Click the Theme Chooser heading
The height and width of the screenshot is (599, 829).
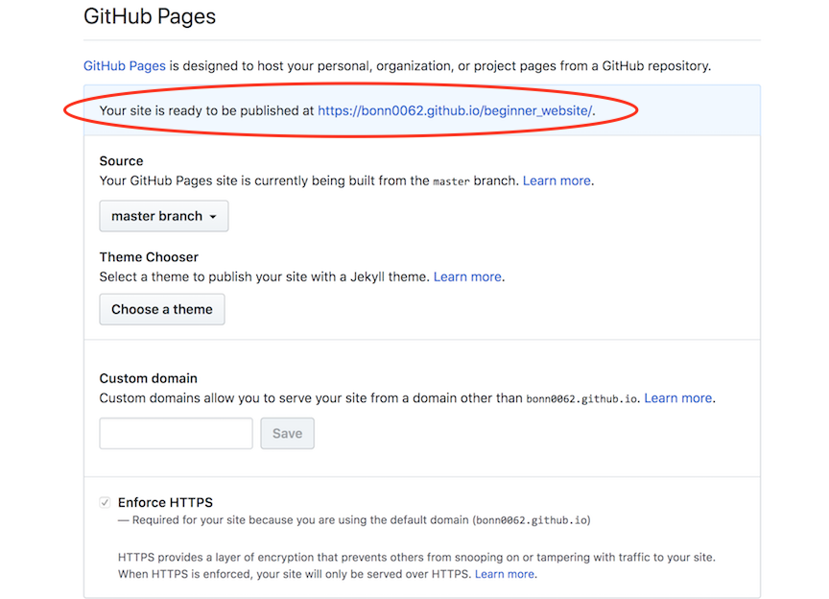pos(149,257)
